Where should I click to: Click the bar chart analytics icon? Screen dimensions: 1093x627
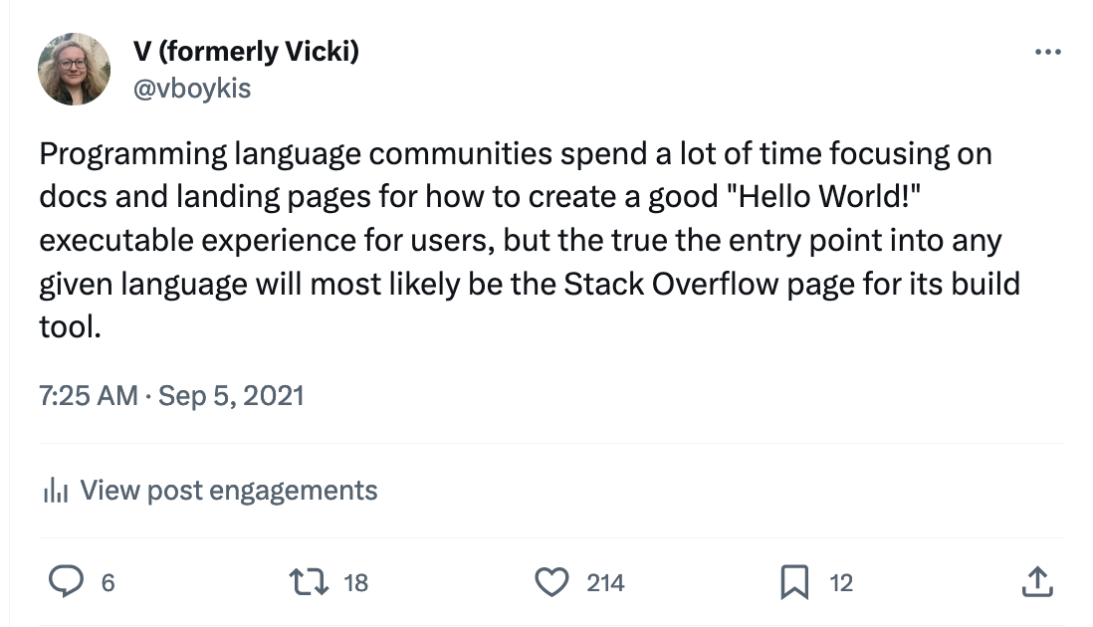click(x=56, y=491)
